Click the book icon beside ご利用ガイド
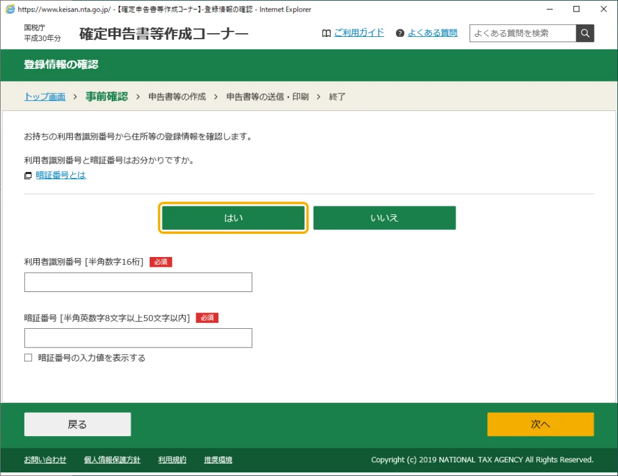 tap(327, 33)
